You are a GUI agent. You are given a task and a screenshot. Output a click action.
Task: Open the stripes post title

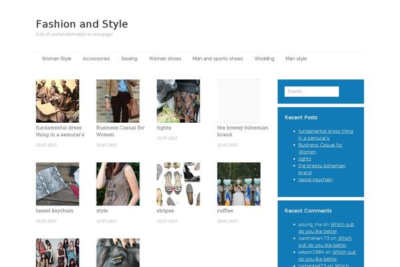tap(165, 211)
